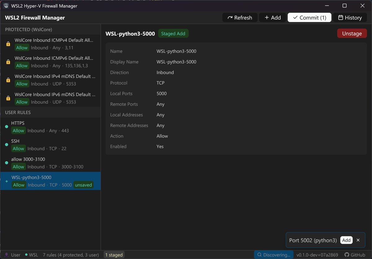The height and width of the screenshot is (259, 372).
Task: Click the Staged Add badge
Action: point(173,33)
